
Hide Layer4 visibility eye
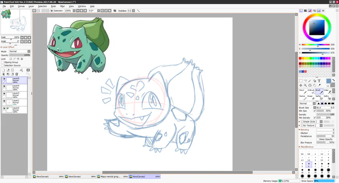point(4,86)
